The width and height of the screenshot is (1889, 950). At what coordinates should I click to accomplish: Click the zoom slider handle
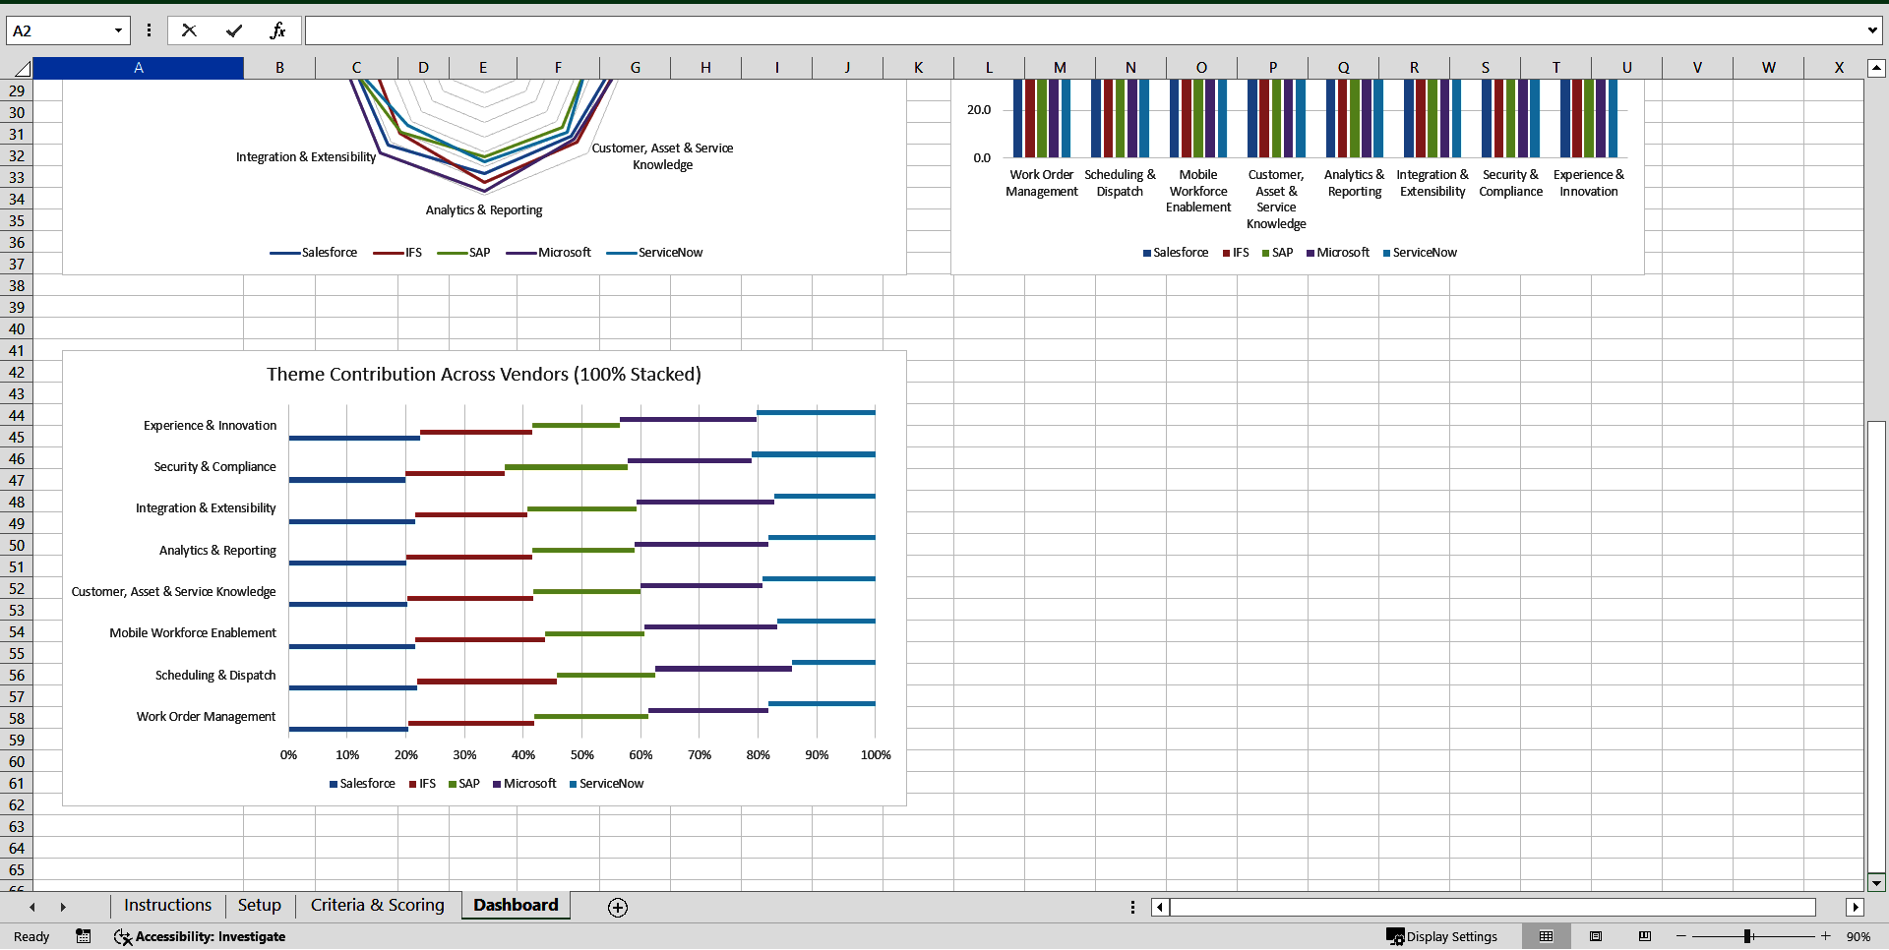point(1748,936)
